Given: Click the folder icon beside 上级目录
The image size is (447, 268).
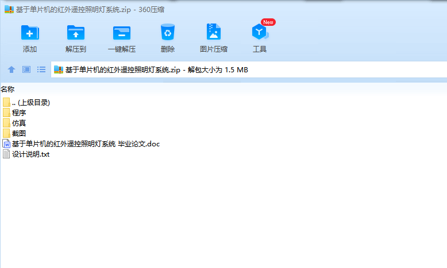Looking at the screenshot, I should (x=6, y=103).
